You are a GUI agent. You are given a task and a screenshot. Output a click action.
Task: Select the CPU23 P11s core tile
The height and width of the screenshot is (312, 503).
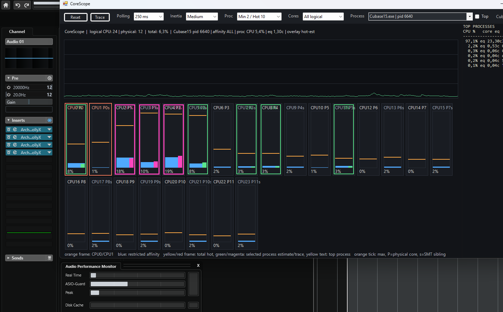click(246, 213)
